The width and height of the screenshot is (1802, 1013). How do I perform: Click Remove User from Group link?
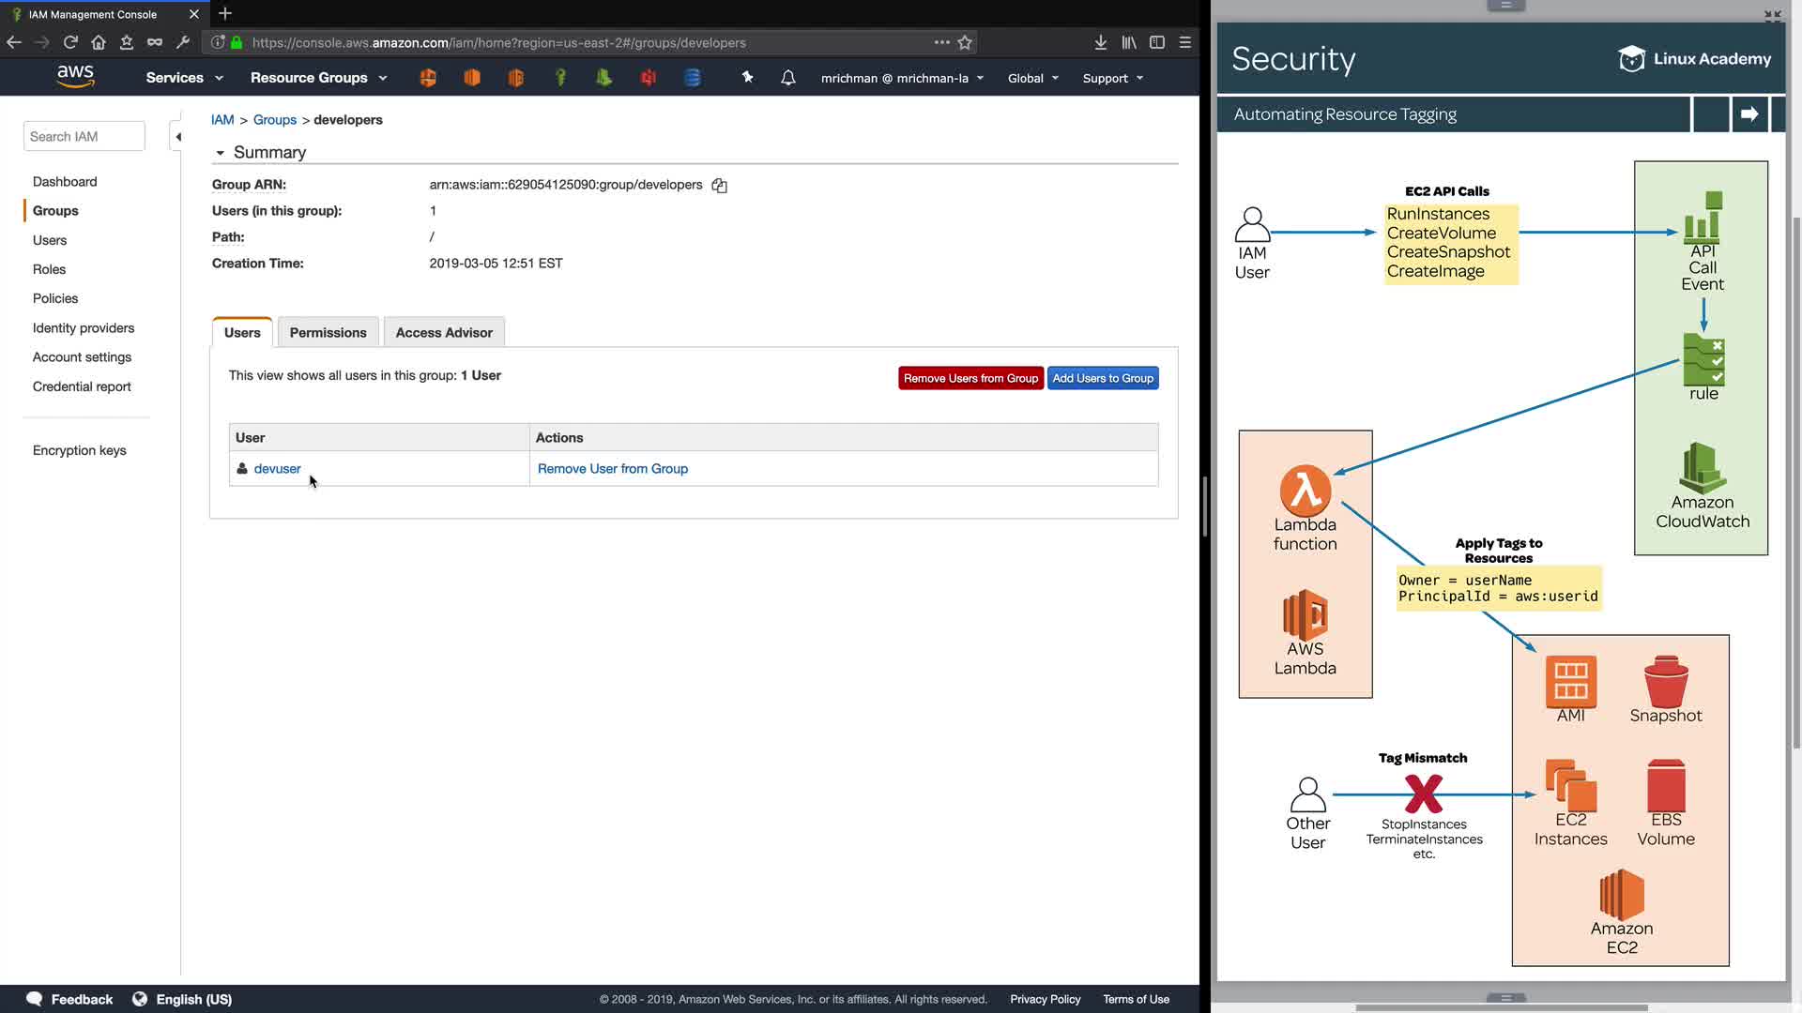click(612, 469)
